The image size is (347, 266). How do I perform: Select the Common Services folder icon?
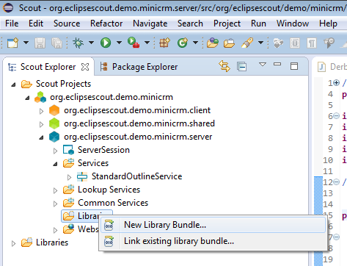tap(68, 203)
